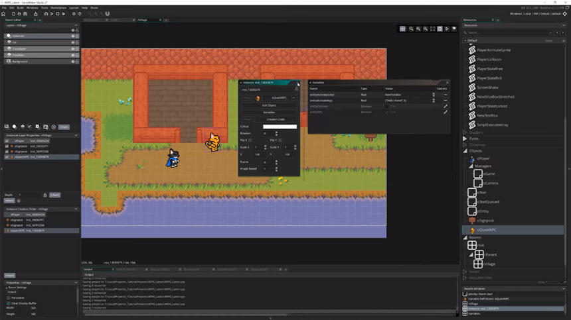
Task: Hide the Background layer
Action: tap(73, 62)
